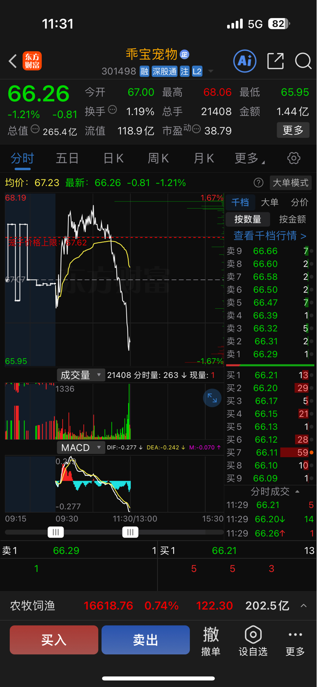This screenshot has width=317, height=687.
Task: Tap the red 买入 buy button
Action: pos(54,640)
